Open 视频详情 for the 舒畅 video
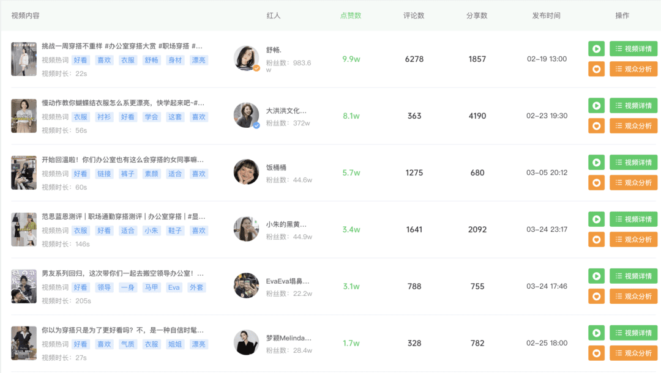The image size is (661, 373). [633, 49]
